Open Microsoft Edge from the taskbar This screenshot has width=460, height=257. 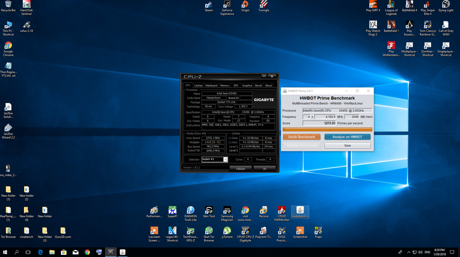point(41,252)
